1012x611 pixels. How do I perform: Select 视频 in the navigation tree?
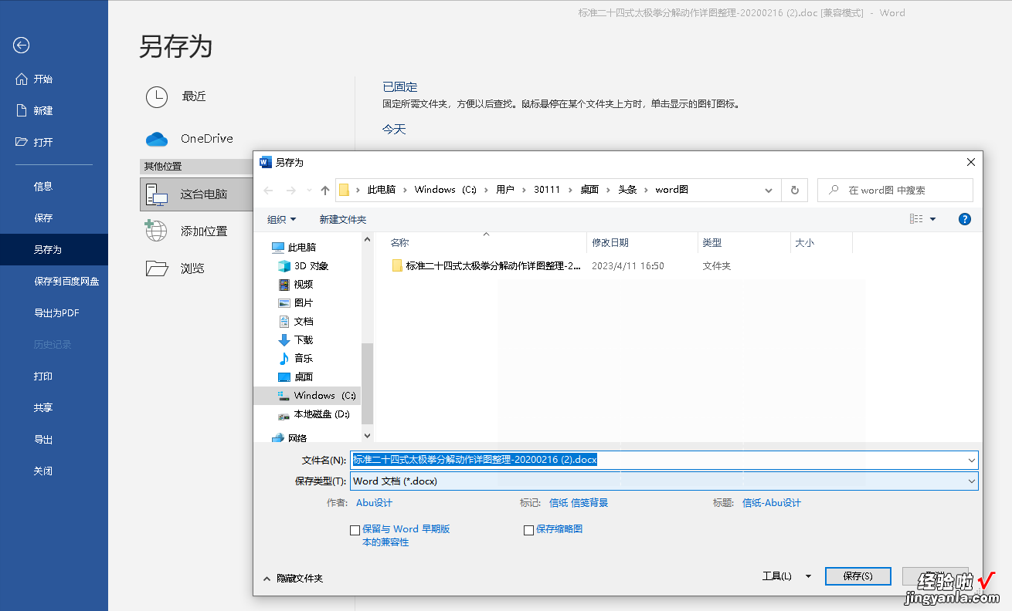point(296,284)
